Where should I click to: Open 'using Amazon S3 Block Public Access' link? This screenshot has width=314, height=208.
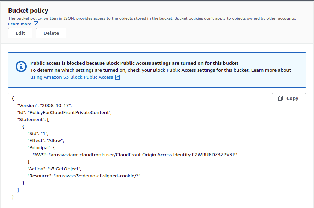click(x=72, y=77)
